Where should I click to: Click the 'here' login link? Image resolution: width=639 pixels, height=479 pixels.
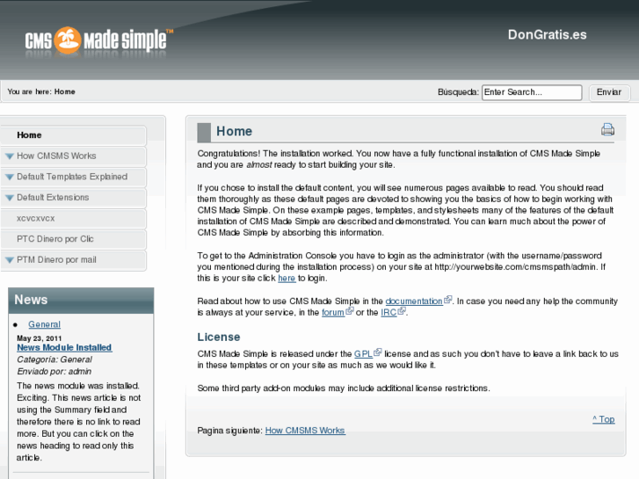[287, 278]
